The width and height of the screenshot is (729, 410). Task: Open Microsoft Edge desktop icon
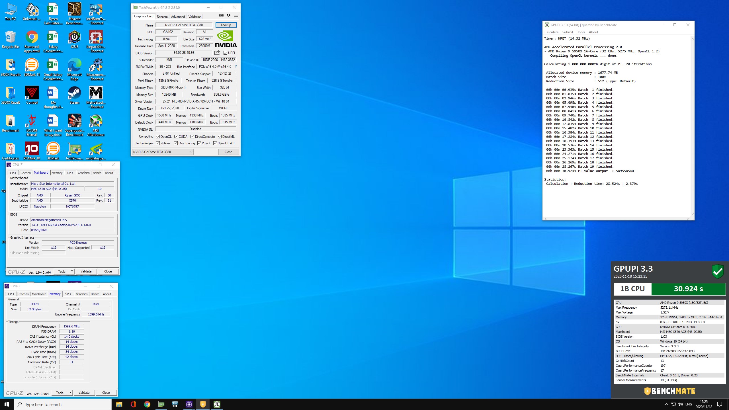point(74,69)
